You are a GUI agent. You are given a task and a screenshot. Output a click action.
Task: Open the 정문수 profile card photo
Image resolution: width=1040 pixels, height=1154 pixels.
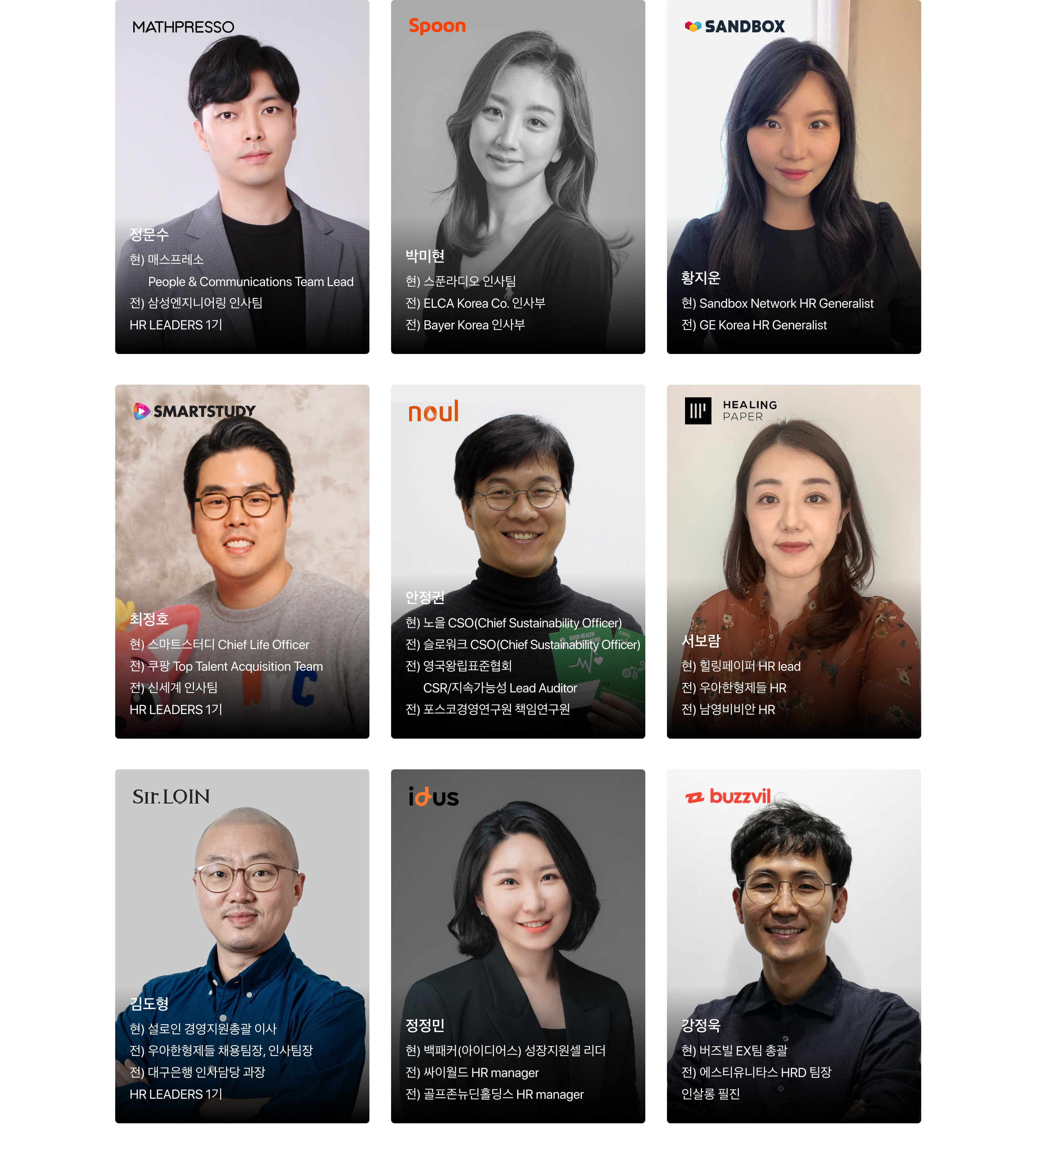point(242,177)
